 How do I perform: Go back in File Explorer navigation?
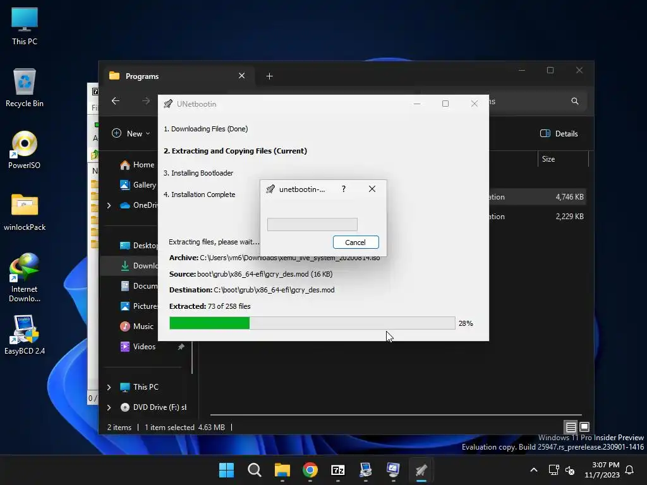[x=116, y=101]
